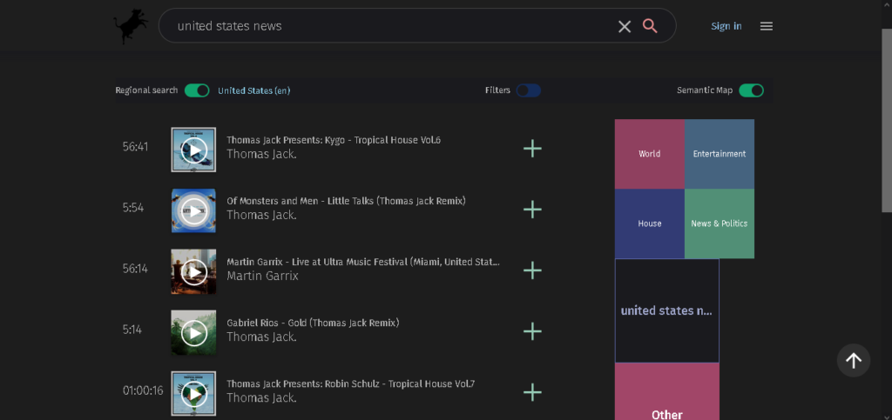Play Robin Schulz Tropical House Vol.7
This screenshot has height=420, width=892.
pos(194,393)
